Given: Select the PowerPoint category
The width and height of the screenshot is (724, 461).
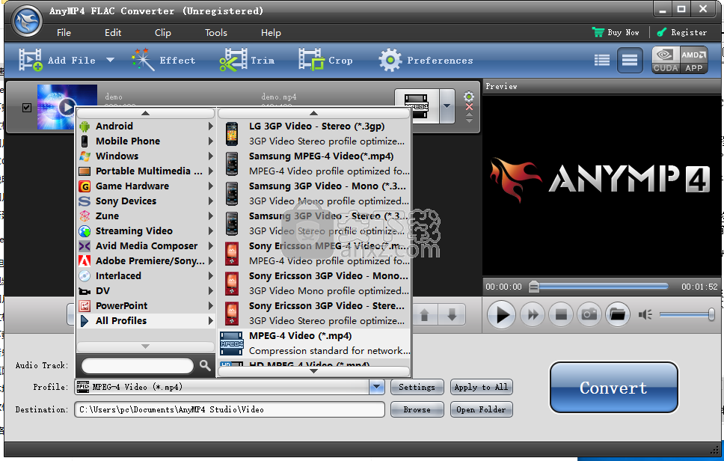Looking at the screenshot, I should (145, 306).
